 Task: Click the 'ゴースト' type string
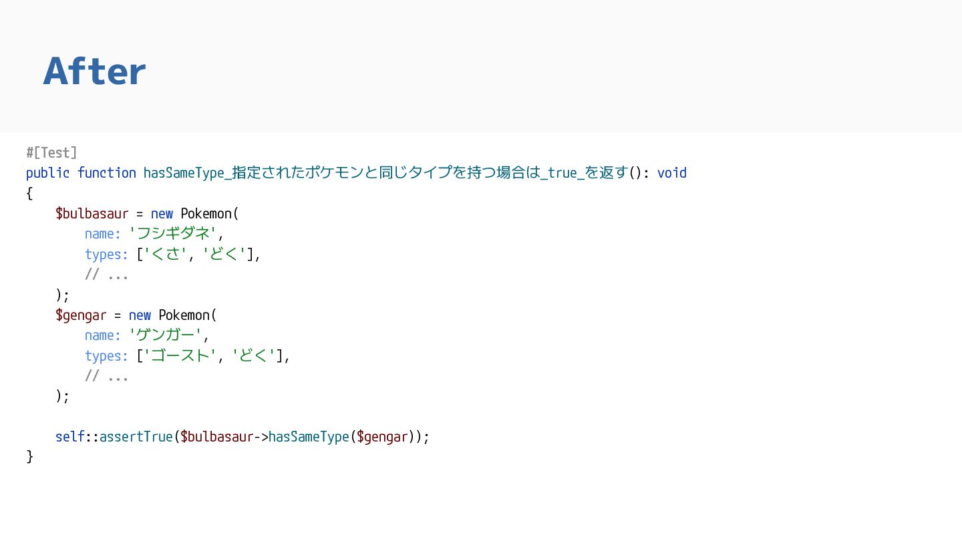pos(180,356)
